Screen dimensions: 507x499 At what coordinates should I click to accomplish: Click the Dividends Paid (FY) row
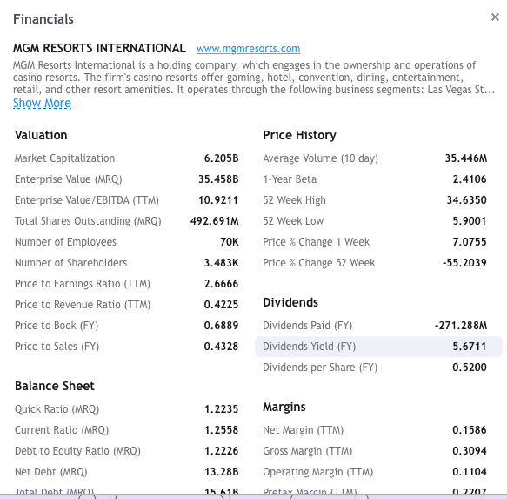[x=378, y=326]
